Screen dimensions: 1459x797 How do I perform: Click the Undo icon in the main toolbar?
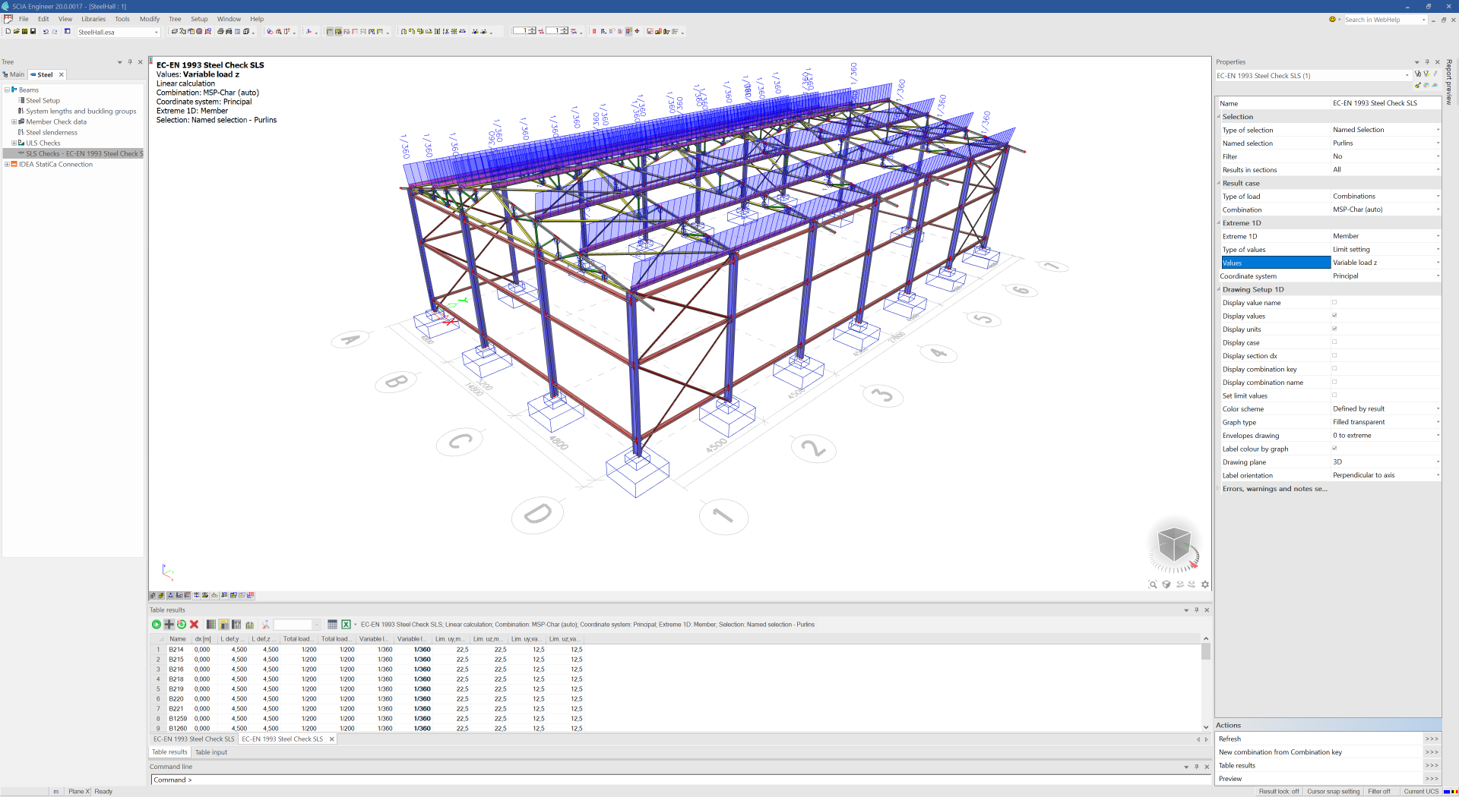46,31
